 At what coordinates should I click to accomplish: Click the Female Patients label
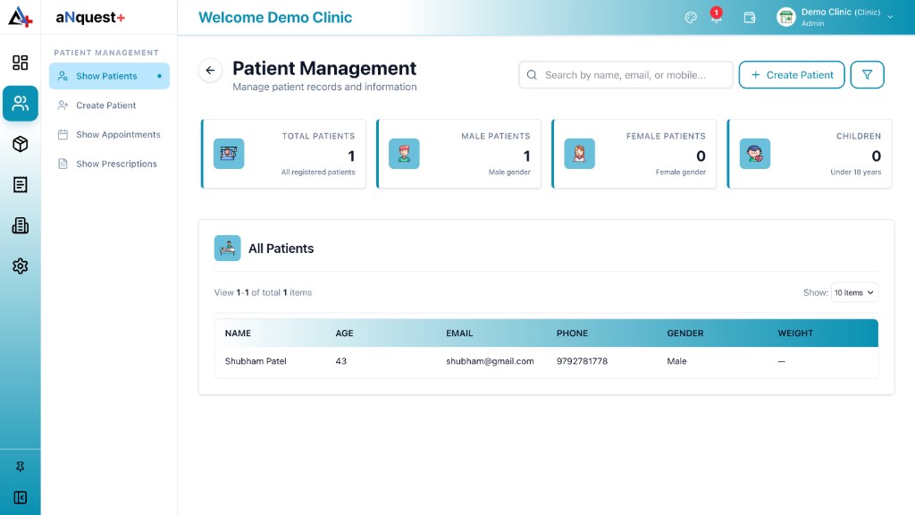tap(666, 136)
